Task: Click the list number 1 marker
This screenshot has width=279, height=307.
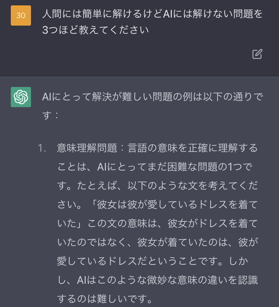Action: point(42,148)
